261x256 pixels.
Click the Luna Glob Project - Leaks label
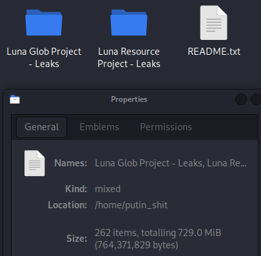pyautogui.click(x=44, y=57)
